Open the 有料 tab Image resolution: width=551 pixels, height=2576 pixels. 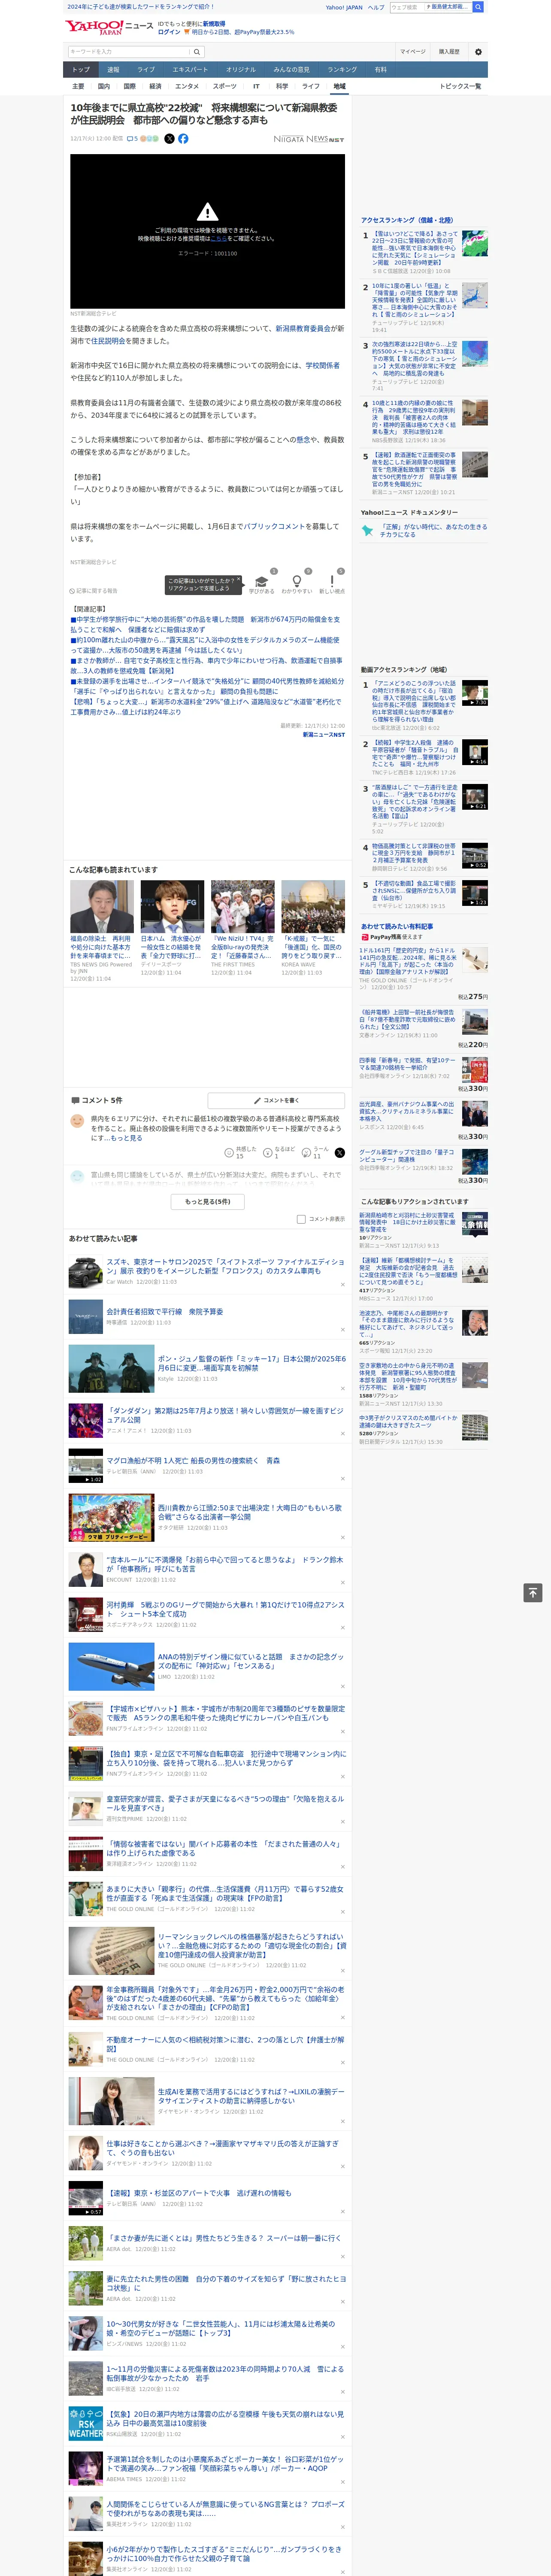coord(380,69)
